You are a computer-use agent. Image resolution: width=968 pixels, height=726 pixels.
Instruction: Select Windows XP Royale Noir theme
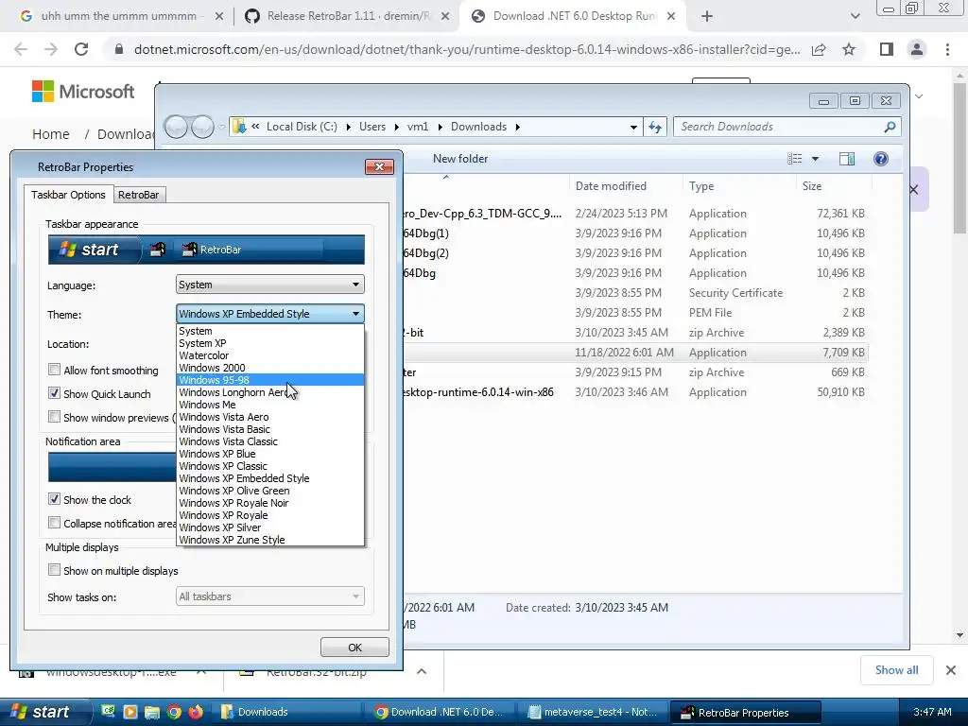pyautogui.click(x=269, y=503)
